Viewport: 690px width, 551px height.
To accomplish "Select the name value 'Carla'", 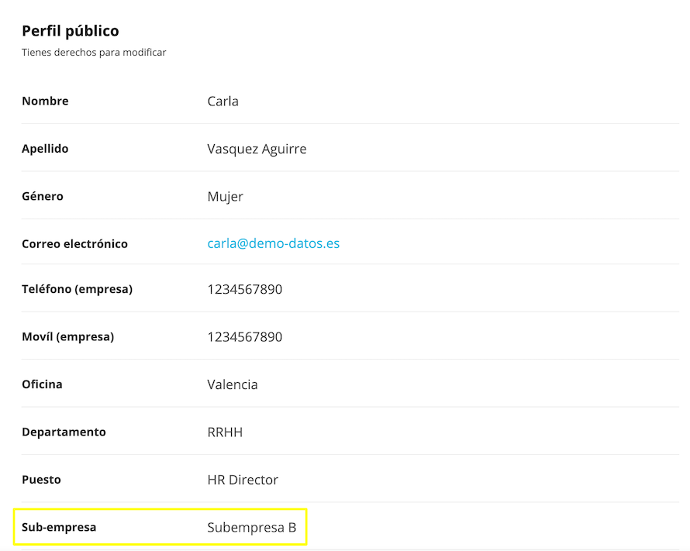I will tap(223, 102).
